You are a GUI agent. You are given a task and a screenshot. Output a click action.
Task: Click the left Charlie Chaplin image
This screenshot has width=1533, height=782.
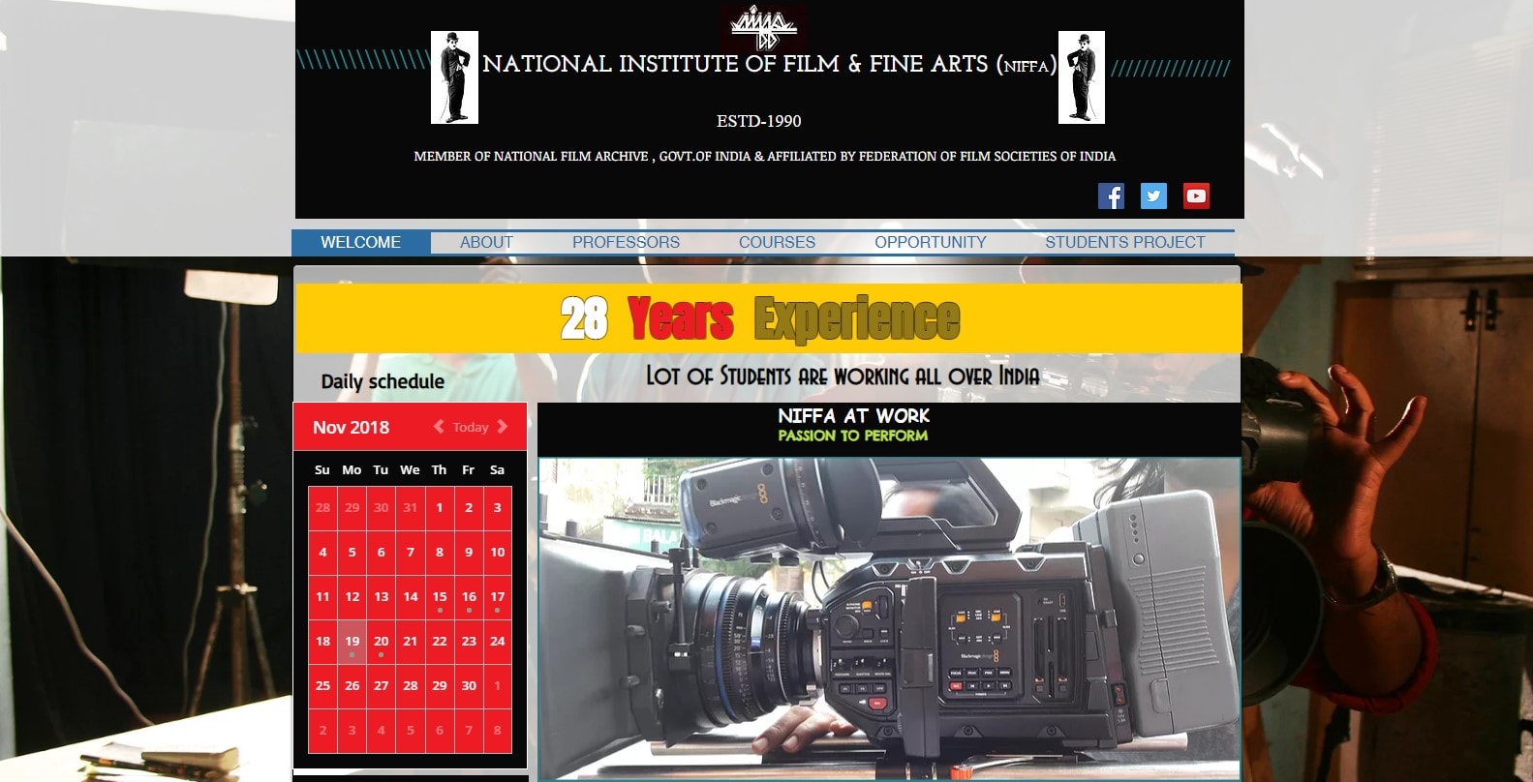(454, 77)
